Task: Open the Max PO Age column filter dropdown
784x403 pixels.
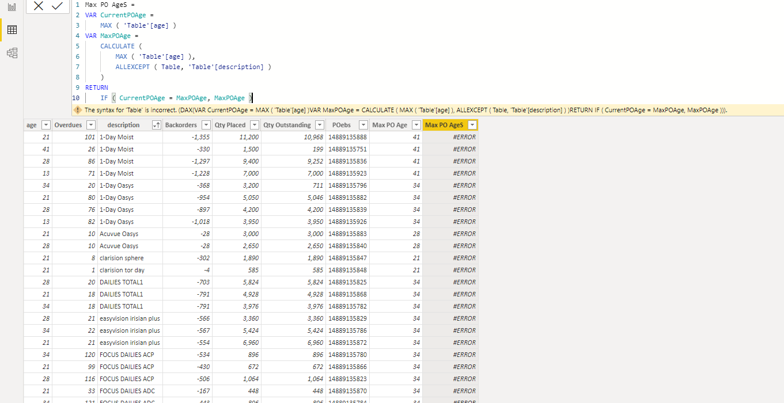Action: pos(416,125)
